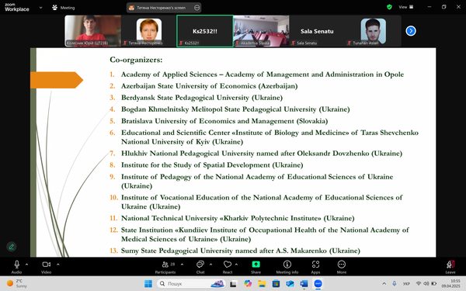
Task: Switch keyboard language УКР indicator
Action: tap(406, 283)
